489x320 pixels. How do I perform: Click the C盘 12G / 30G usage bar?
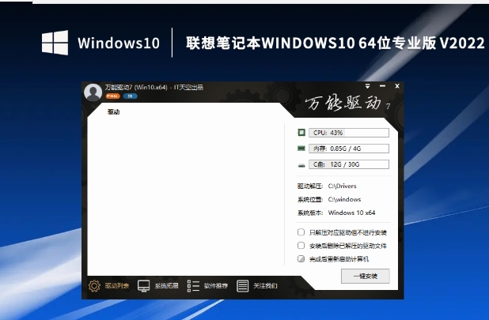[x=348, y=164]
